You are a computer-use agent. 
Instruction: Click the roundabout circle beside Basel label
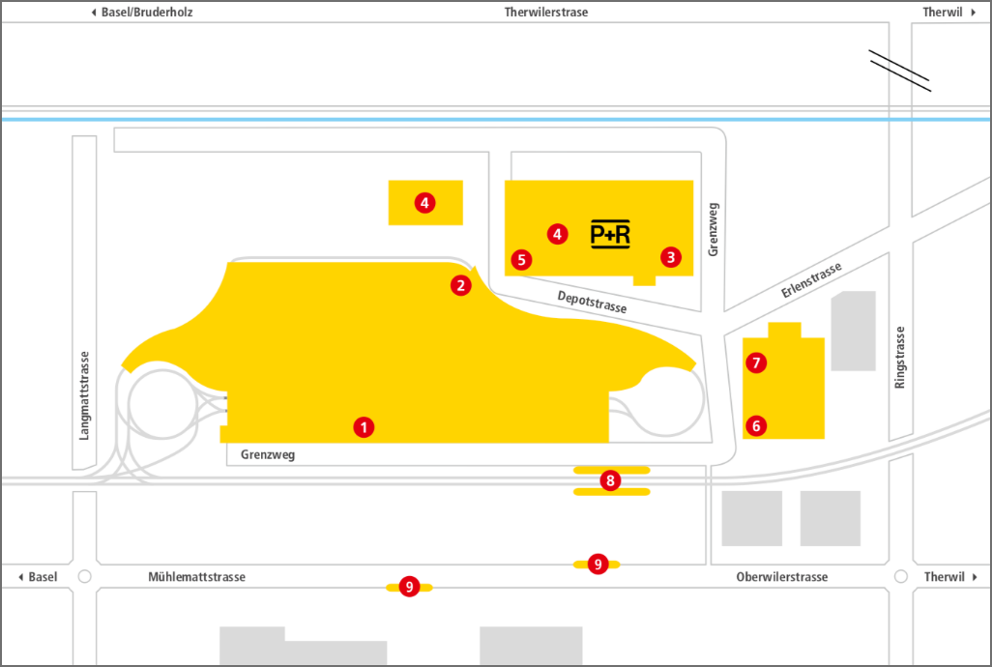(85, 577)
